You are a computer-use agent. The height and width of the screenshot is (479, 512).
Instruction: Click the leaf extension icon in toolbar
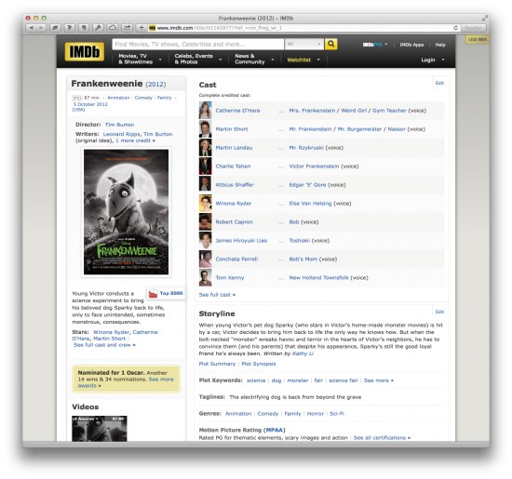(55, 28)
